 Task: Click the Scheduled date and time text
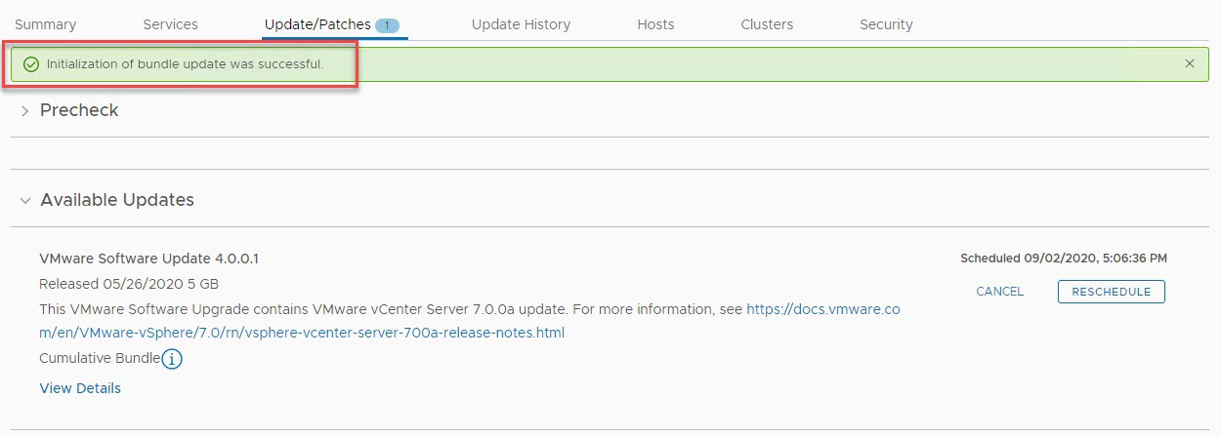(x=1064, y=258)
